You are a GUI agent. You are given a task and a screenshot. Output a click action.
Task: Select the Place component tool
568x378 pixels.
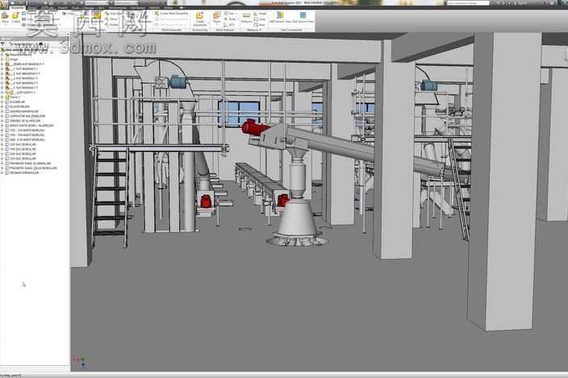pyautogui.click(x=5, y=17)
